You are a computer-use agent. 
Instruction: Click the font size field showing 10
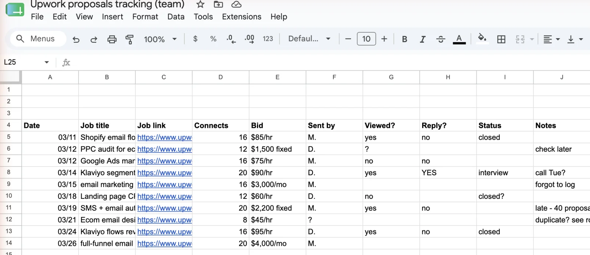[x=366, y=39]
